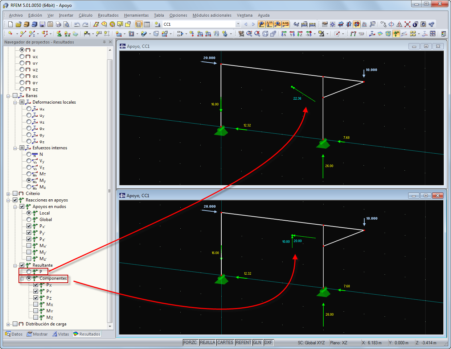Toggle the REFENT status bar button
Viewport: 451px width, 349px height.
pyautogui.click(x=243, y=342)
